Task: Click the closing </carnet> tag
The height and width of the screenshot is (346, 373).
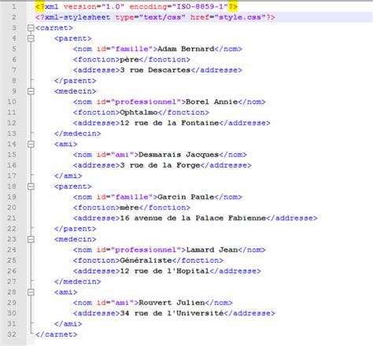Action: (57, 334)
